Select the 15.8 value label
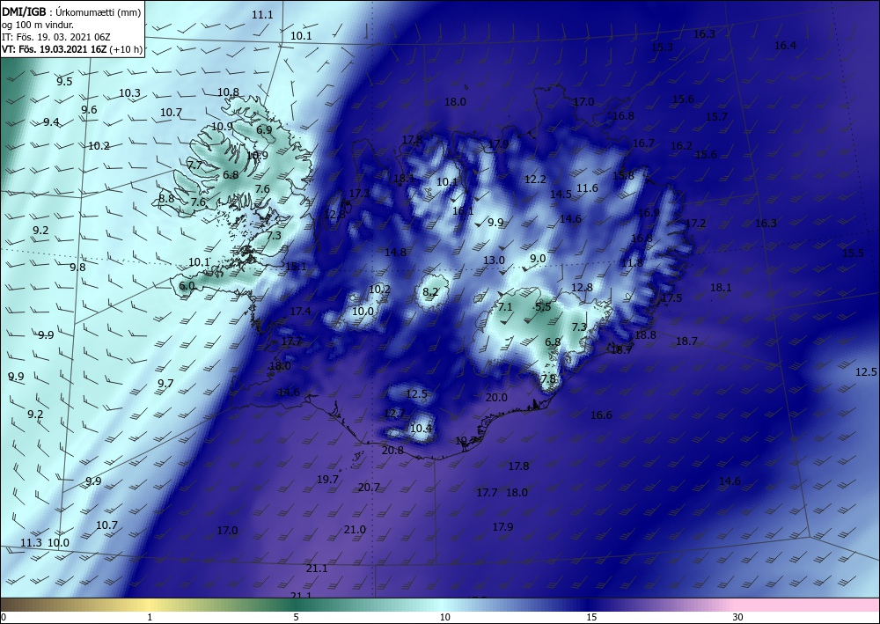Image resolution: width=880 pixels, height=624 pixels. [x=623, y=176]
